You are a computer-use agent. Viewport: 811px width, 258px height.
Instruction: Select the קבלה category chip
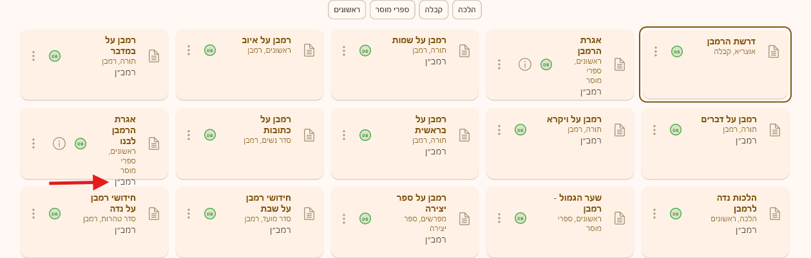[x=434, y=10]
